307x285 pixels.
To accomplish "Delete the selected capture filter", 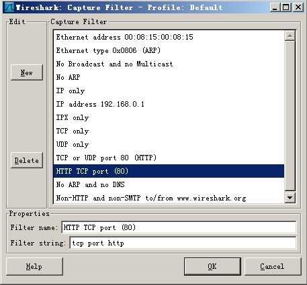I will [x=27, y=160].
